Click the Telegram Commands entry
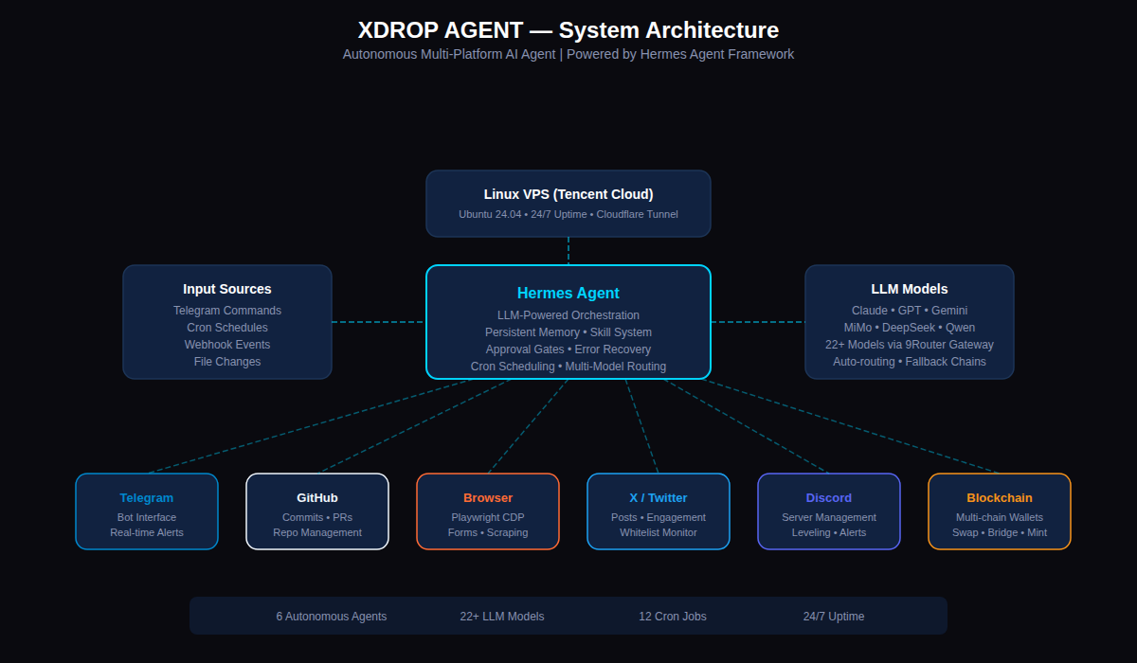 [227, 311]
